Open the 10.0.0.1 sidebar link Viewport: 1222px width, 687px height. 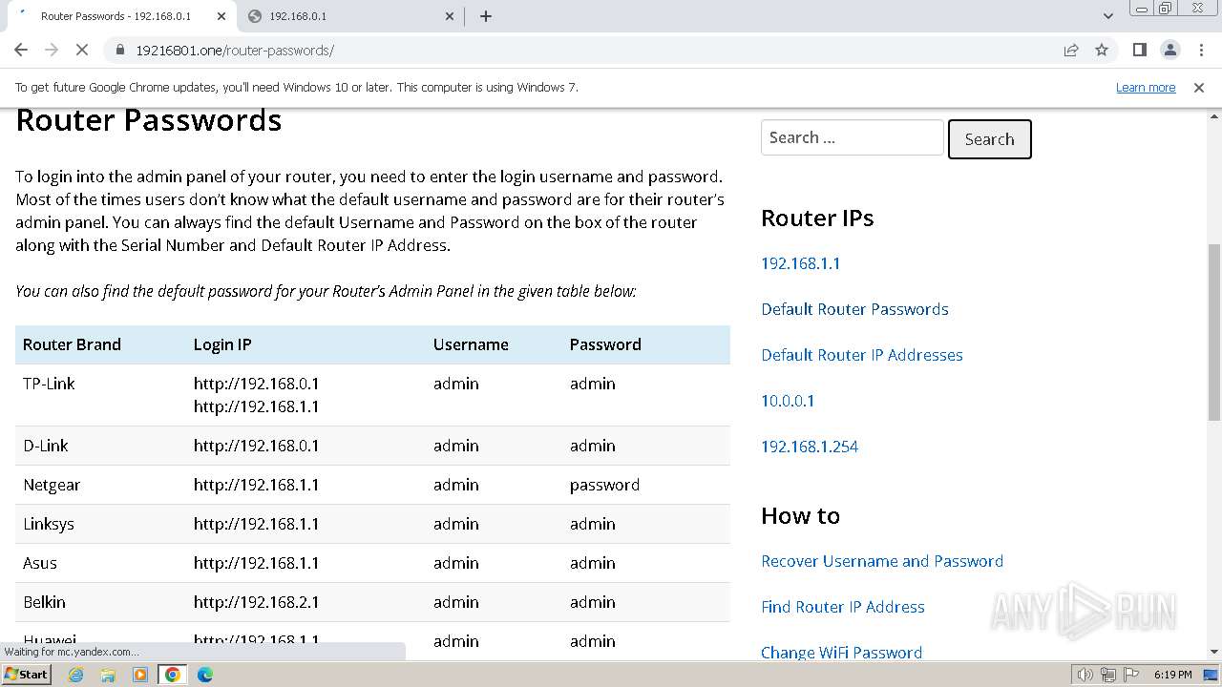coord(788,401)
